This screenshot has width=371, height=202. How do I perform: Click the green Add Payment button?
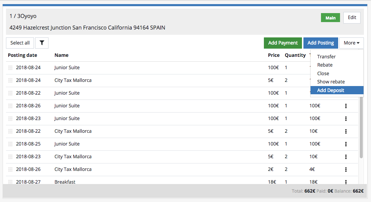[x=283, y=43]
